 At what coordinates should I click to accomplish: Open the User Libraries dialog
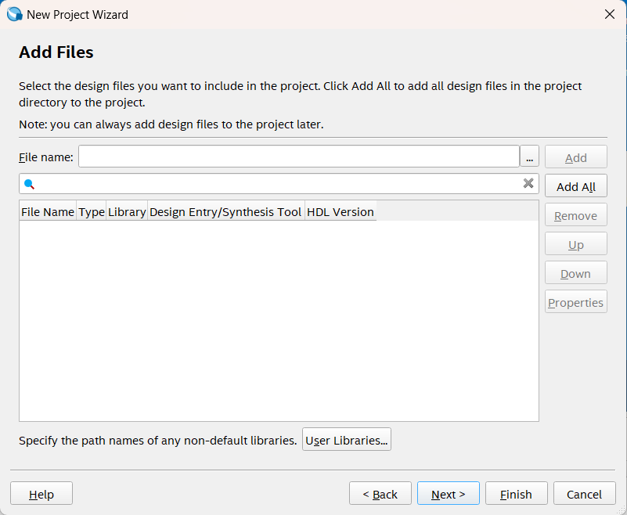click(x=346, y=439)
